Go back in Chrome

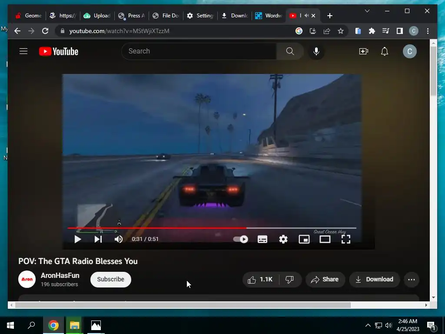[x=17, y=31]
